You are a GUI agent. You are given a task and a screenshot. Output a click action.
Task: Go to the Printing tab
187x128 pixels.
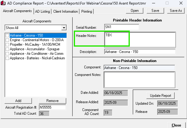tap(87, 11)
